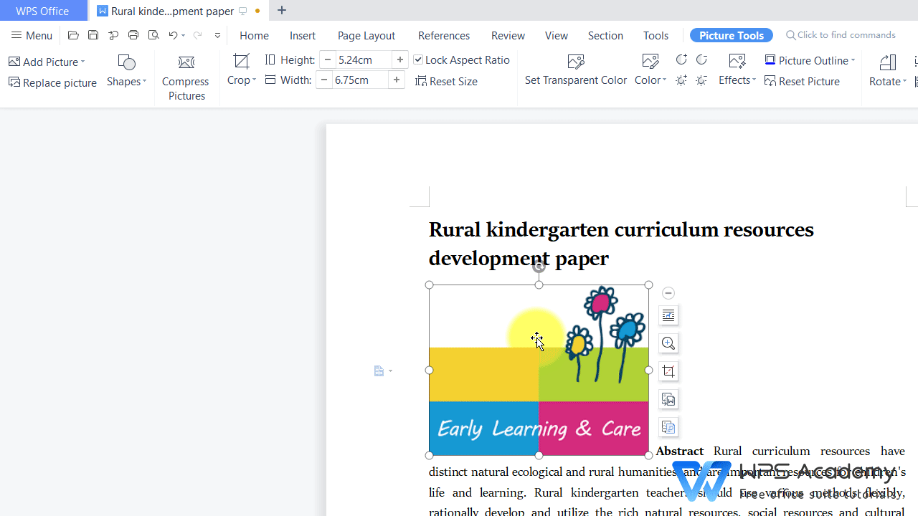The width and height of the screenshot is (918, 516).
Task: Open the Picture Outline dropdown
Action: tap(810, 60)
